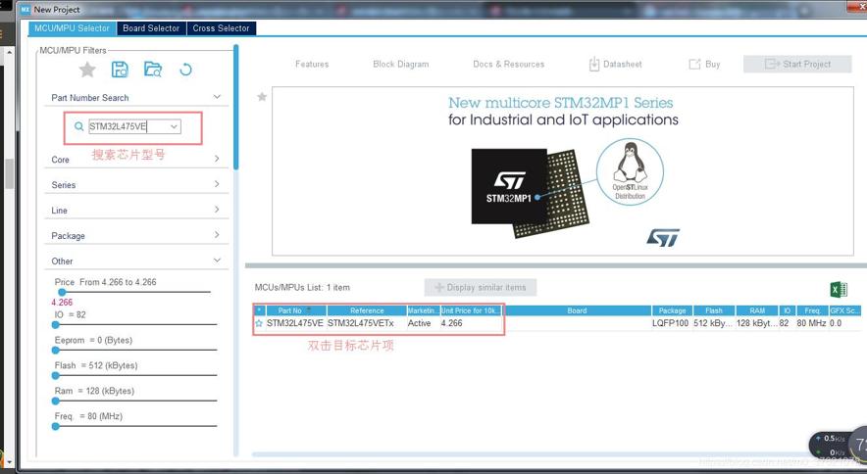
Task: Sort by the Reference column header
Action: pyautogui.click(x=367, y=310)
